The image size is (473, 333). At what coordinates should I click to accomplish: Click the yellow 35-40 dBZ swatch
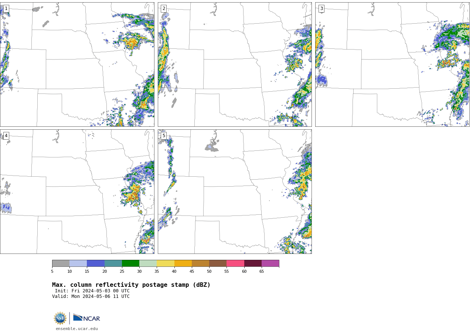(x=166, y=264)
